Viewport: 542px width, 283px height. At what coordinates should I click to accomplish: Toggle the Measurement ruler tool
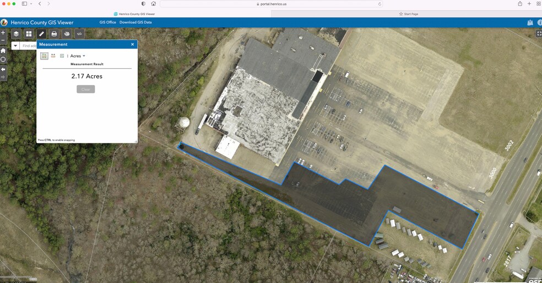coord(41,34)
